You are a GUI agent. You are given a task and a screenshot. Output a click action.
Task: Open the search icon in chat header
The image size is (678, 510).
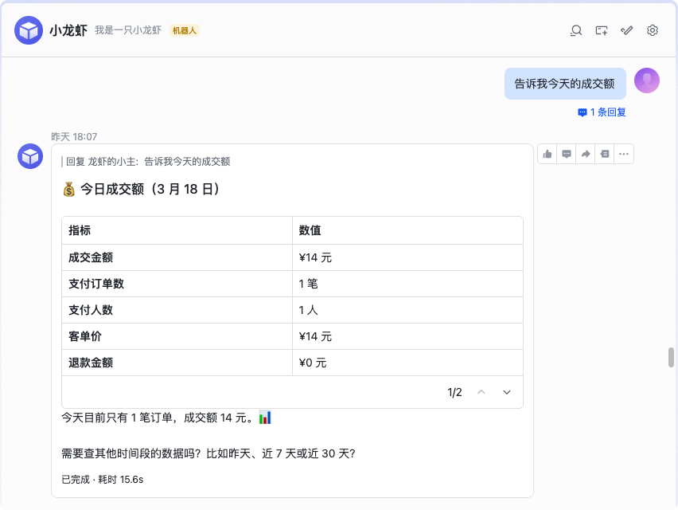tap(576, 31)
